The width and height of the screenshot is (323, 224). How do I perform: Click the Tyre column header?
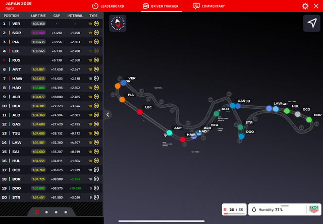93,16
